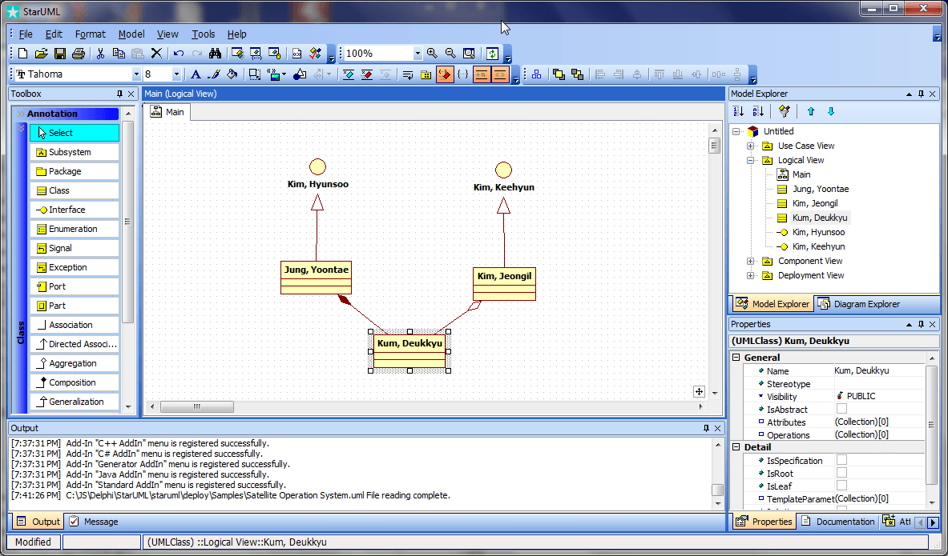Click the Filter icon in Model Explorer
Screen dimensions: 948x556
(784, 111)
